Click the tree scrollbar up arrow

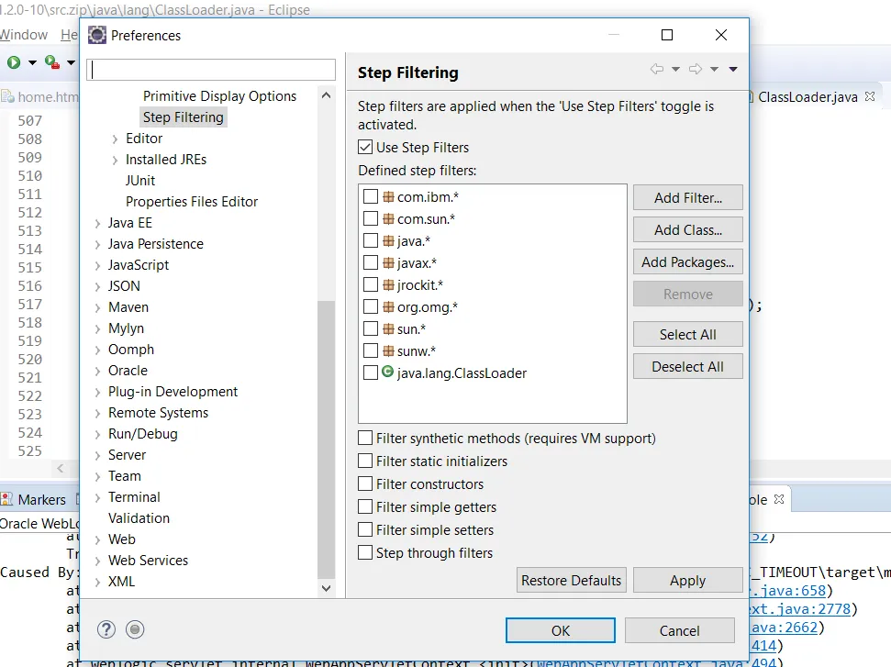pyautogui.click(x=326, y=95)
